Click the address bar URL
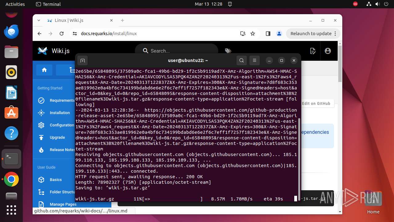Viewport: 394px width, 222px height. coord(109,34)
